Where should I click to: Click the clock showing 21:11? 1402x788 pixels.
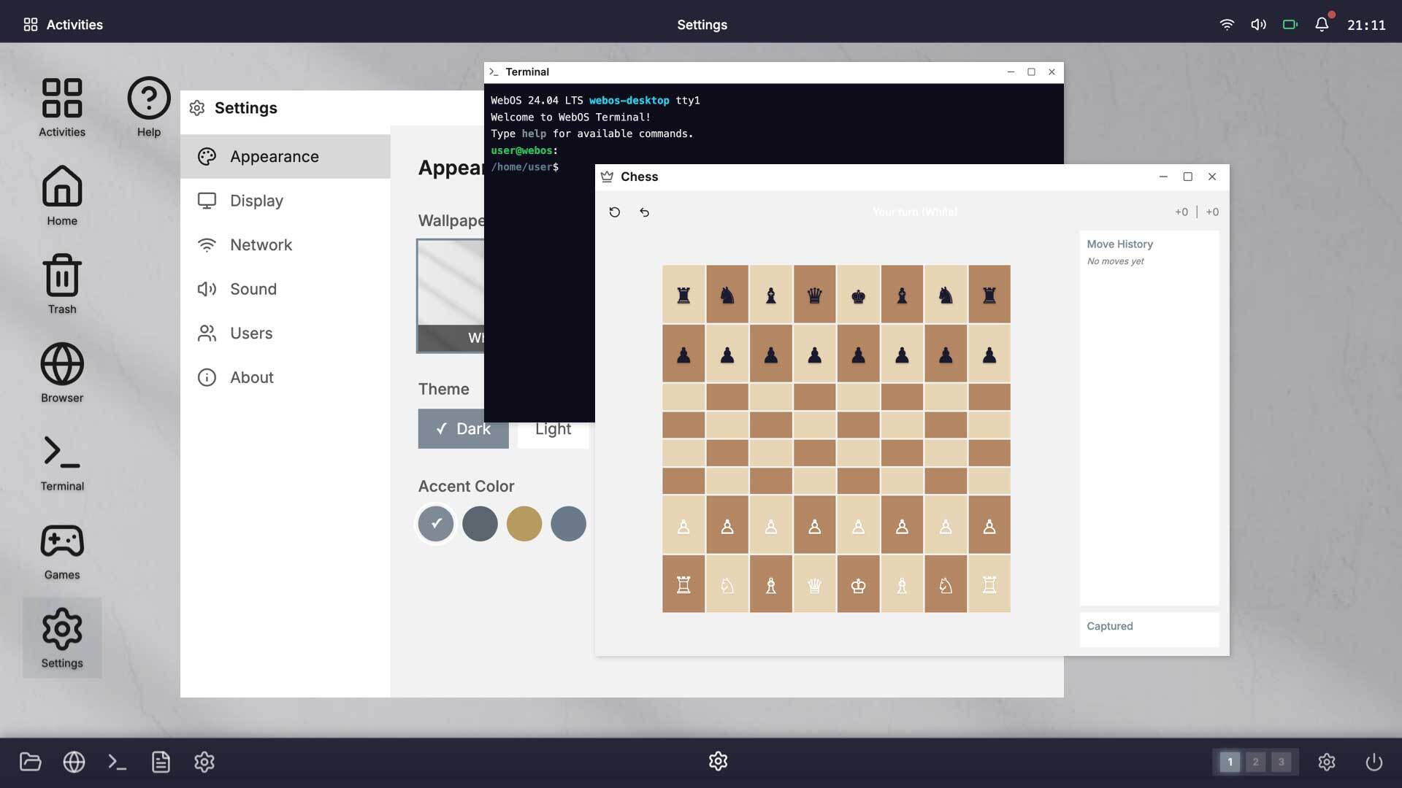(1365, 25)
